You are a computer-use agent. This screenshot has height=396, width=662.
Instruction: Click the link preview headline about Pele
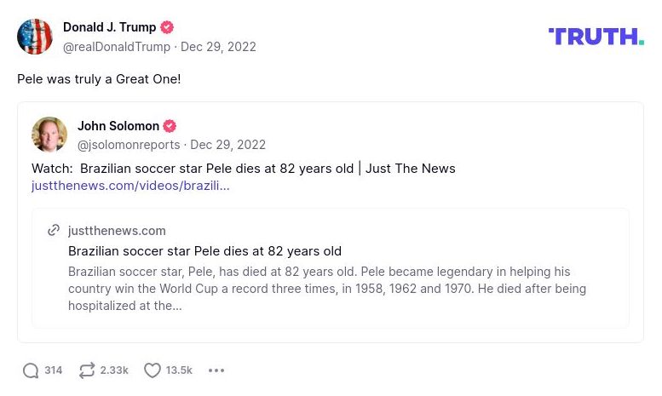204,251
